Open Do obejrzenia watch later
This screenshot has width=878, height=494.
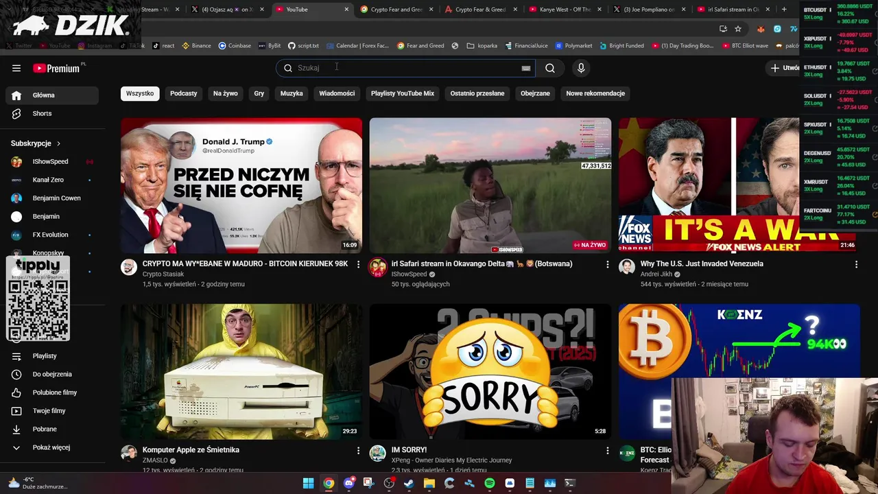click(52, 374)
